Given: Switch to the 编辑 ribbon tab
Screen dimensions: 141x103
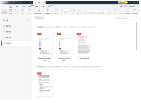Looking at the screenshot, I should (30, 6).
